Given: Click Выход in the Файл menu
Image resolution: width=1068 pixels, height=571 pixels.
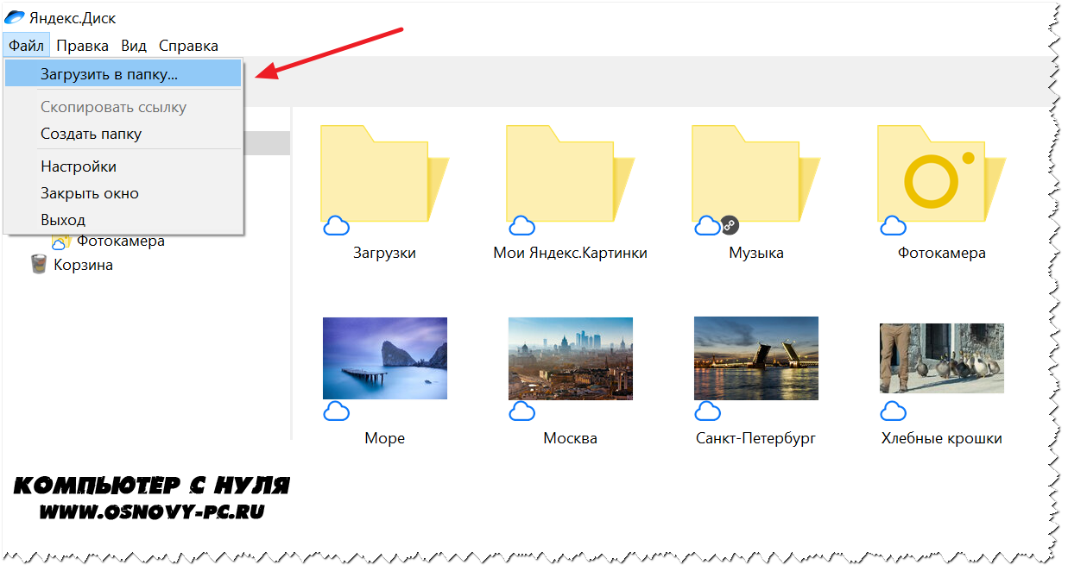Looking at the screenshot, I should click(63, 220).
